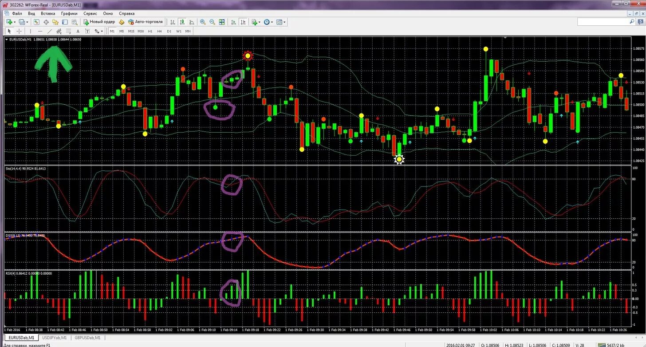Image resolution: width=646 pixels, height=347 pixels.
Task: Open the Файл menu
Action: point(17,13)
